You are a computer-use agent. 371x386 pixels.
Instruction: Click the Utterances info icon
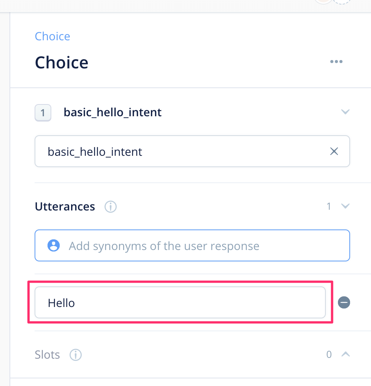pos(111,207)
